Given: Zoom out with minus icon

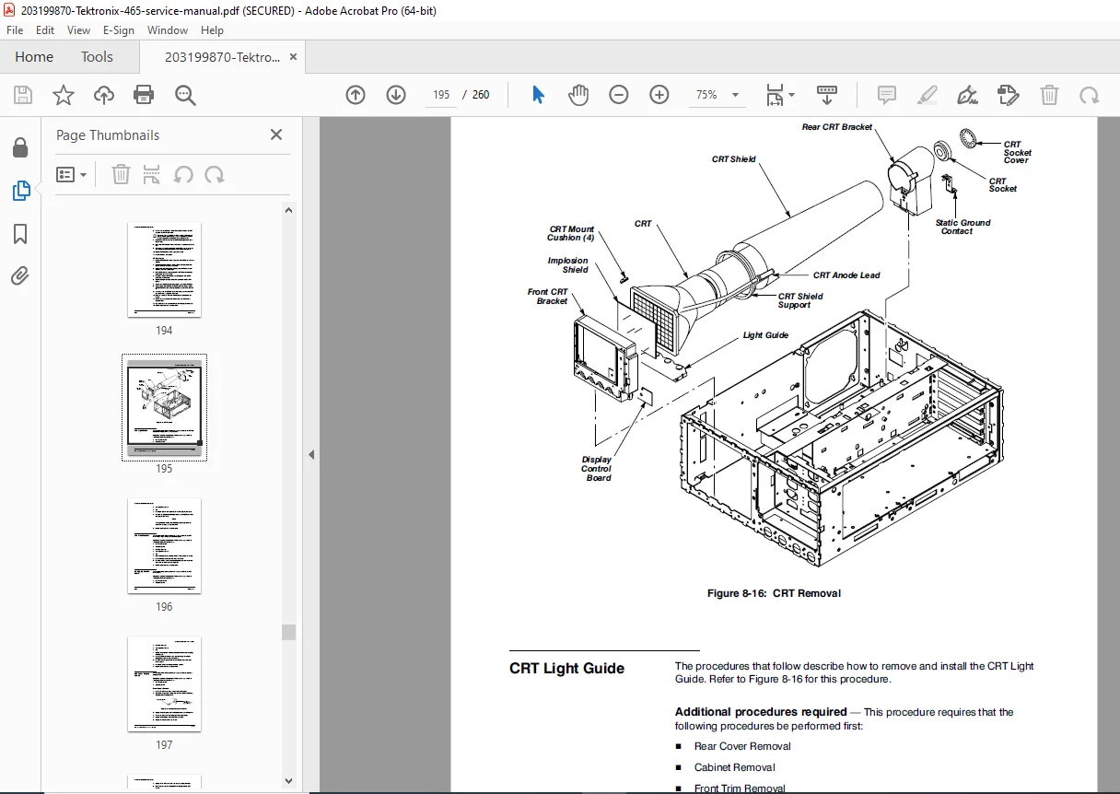Looking at the screenshot, I should 619,95.
